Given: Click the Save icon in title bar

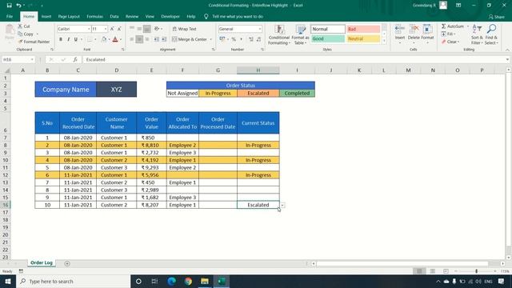Looking at the screenshot, I should [x=9, y=6].
